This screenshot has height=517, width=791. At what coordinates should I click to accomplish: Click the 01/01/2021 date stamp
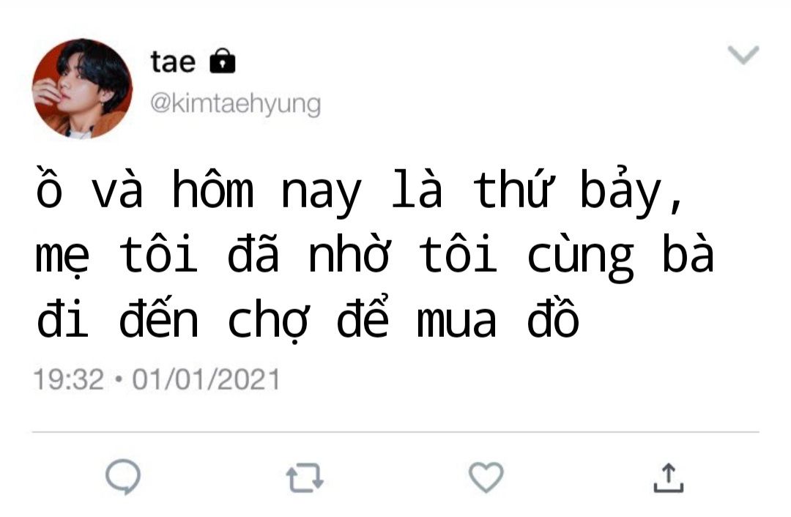pos(206,379)
